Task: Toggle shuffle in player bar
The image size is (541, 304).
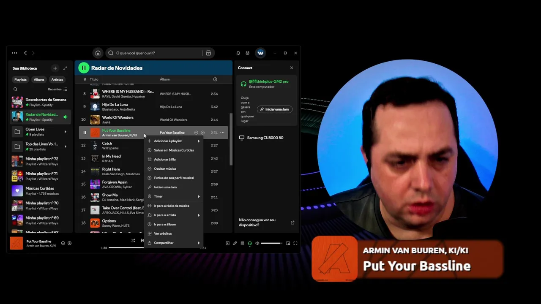Action: click(133, 241)
